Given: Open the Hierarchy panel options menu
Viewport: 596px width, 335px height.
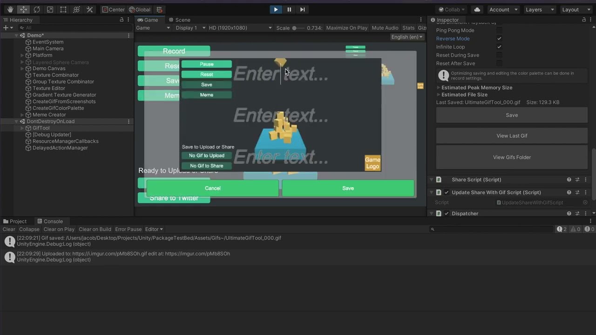Looking at the screenshot, I should click(x=129, y=20).
